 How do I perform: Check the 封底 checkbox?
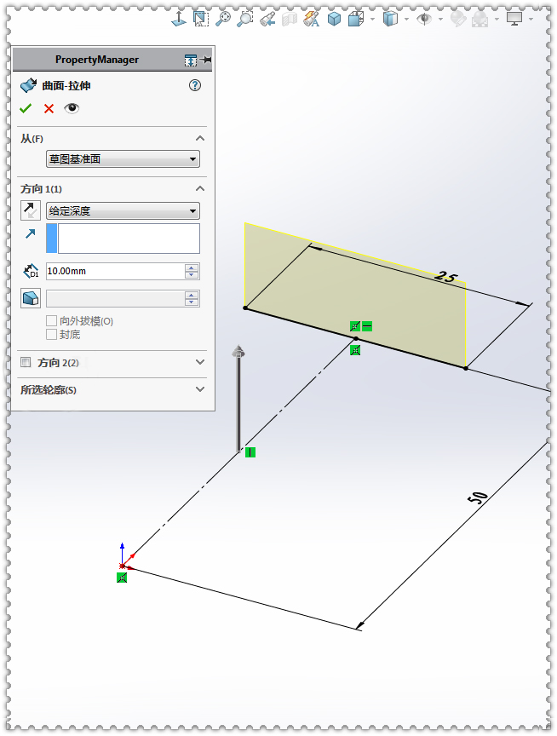coord(52,335)
